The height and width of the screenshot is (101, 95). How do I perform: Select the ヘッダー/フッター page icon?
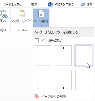tap(22, 13)
